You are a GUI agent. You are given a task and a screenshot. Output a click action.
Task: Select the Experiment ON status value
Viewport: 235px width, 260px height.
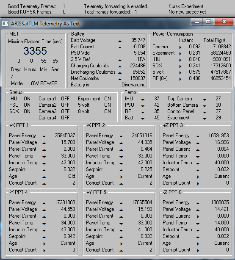(x=108, y=99)
